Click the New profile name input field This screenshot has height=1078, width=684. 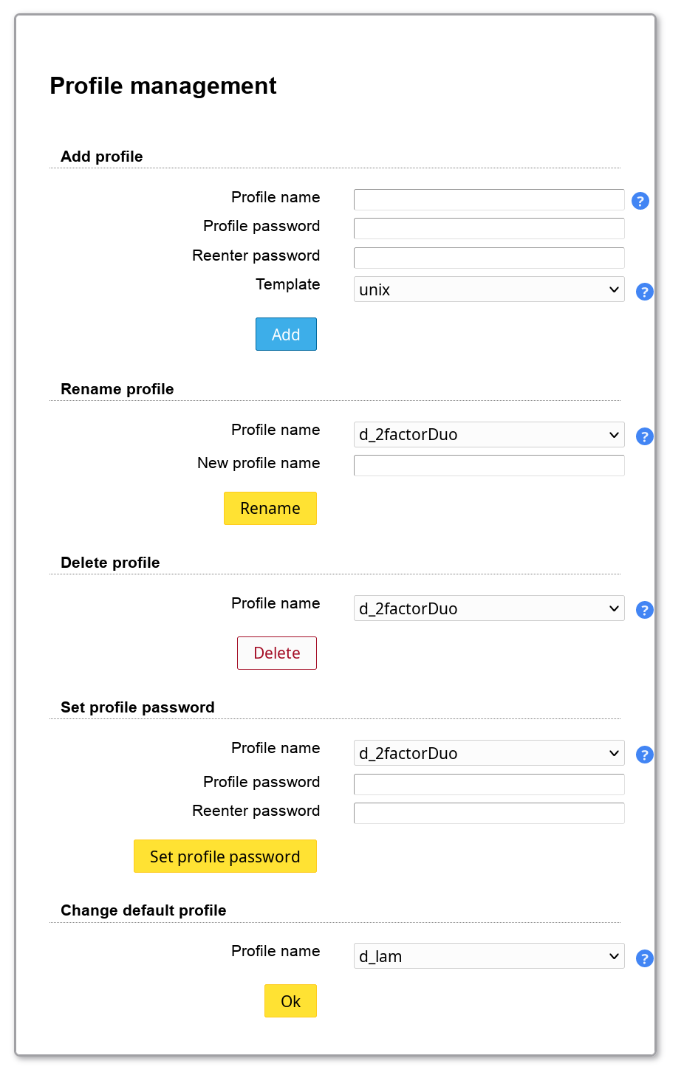pos(489,465)
